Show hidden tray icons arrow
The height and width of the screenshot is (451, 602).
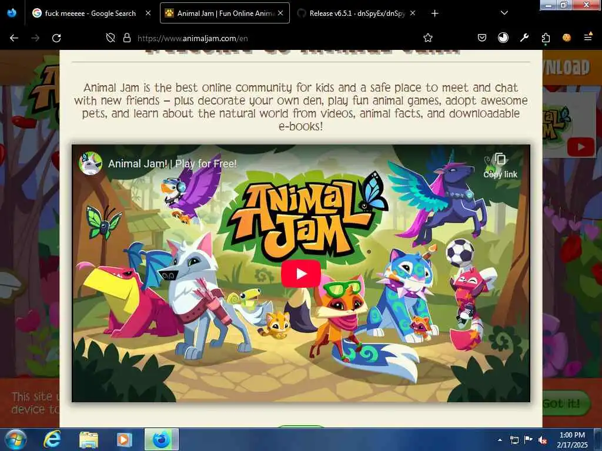[x=500, y=440]
